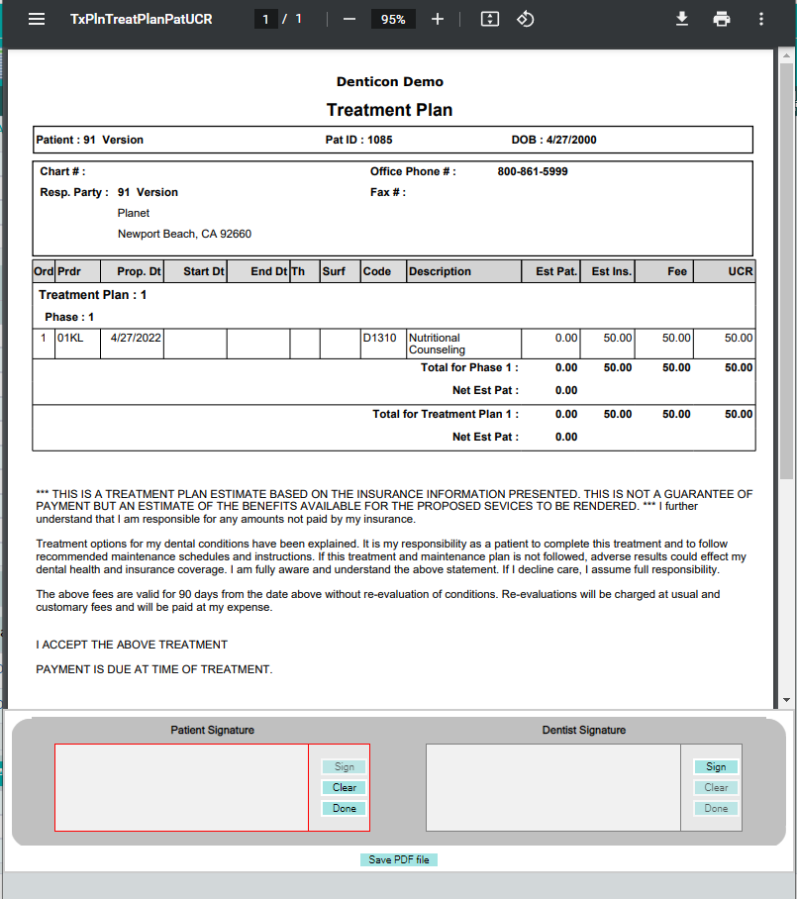
Task: Open the PDF viewer sidebar menu
Action: click(37, 19)
